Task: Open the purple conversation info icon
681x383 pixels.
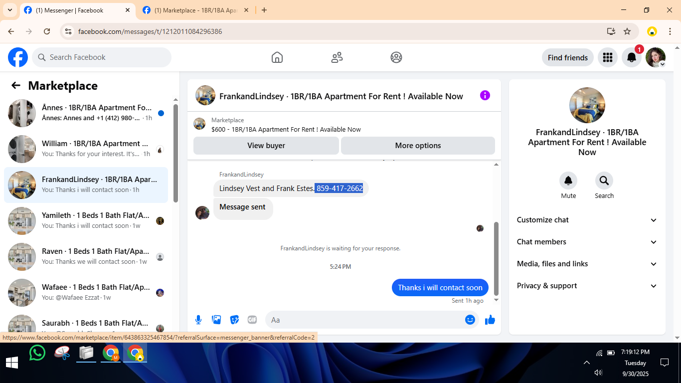Action: click(485, 95)
